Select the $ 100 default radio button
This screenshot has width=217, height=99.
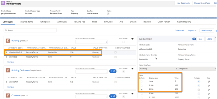point(142,86)
